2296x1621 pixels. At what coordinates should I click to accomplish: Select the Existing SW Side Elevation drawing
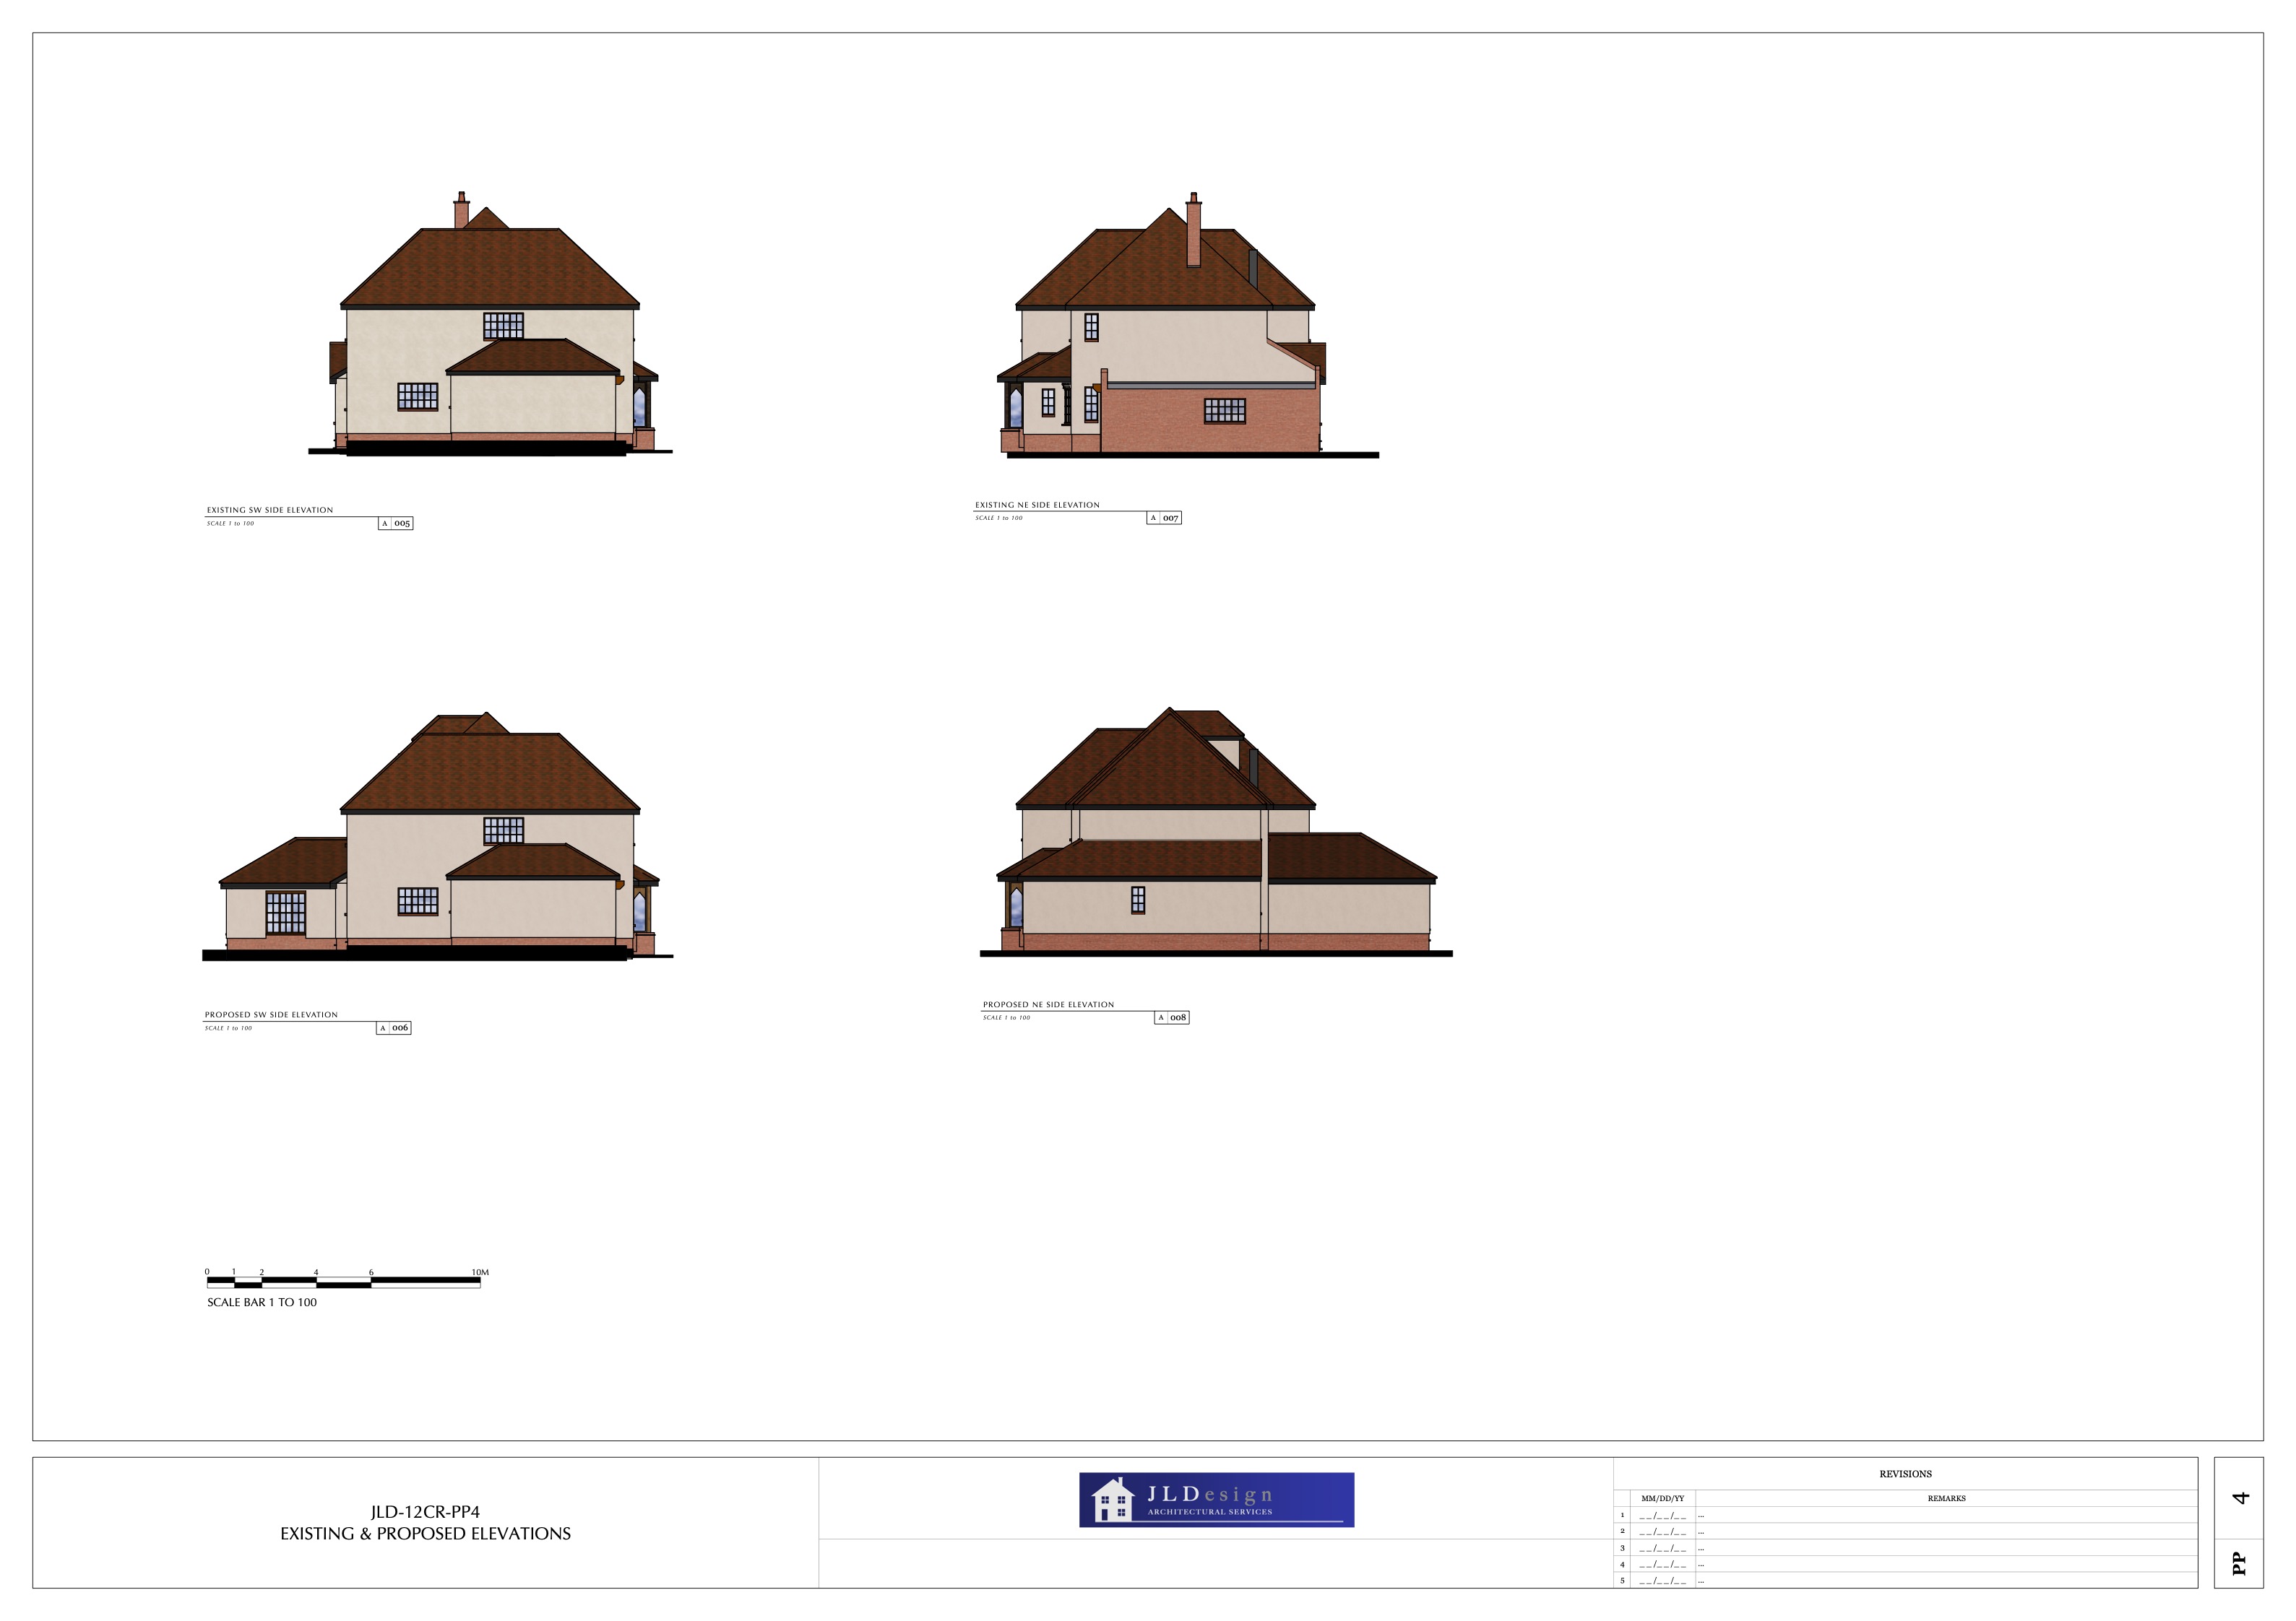pos(490,323)
